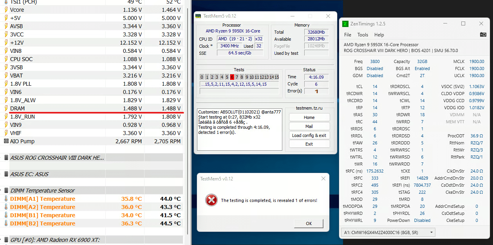Click the fan icon beside AIO Pump
Viewport: 493px width, 245px height.
click(6, 141)
